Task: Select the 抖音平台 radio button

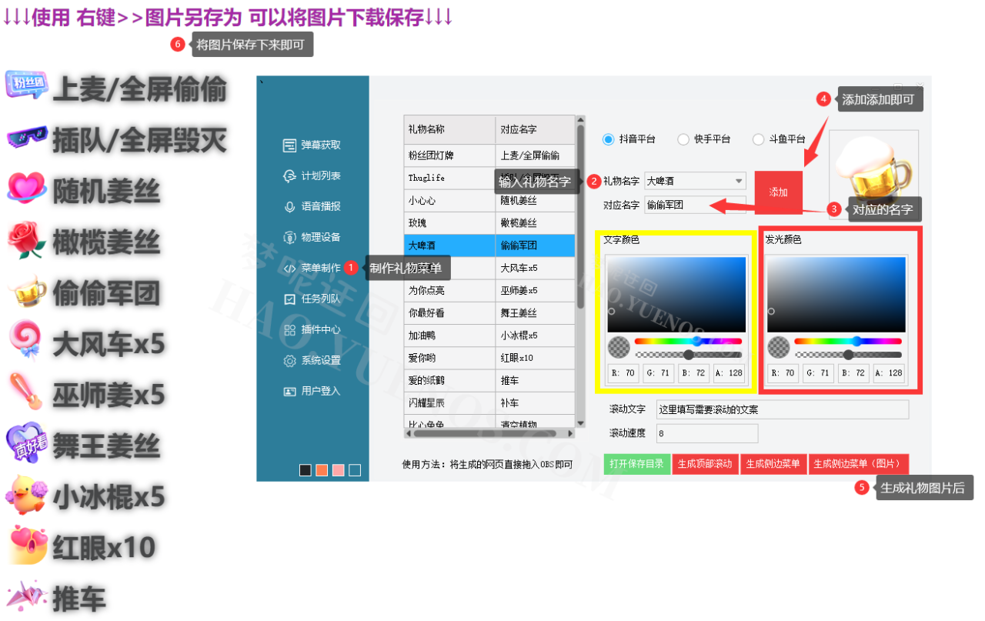Action: tap(609, 139)
